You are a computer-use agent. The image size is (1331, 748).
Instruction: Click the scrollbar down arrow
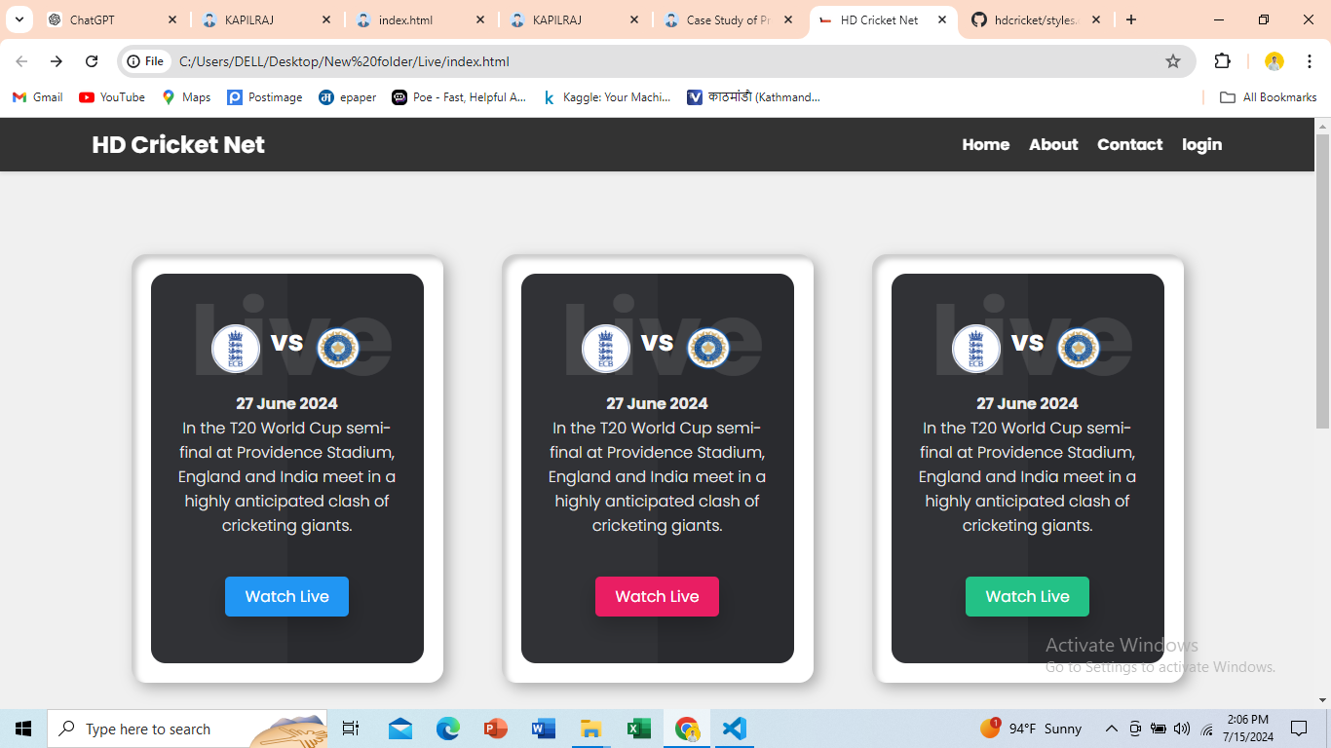[1322, 699]
